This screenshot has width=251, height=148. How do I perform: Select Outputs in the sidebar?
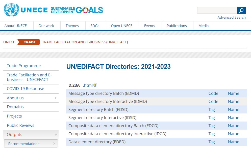click(14, 135)
